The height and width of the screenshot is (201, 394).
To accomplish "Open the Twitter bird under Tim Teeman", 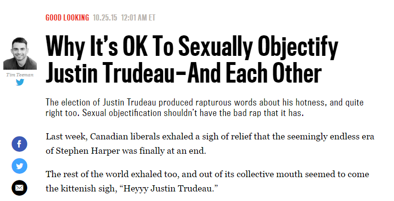I will [20, 82].
